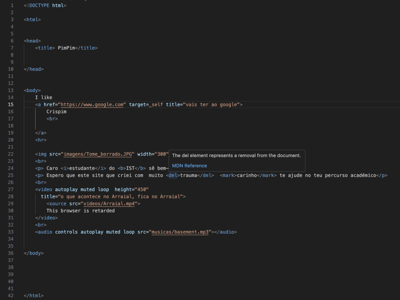Click the closing html tag on line 42

(x=34, y=296)
